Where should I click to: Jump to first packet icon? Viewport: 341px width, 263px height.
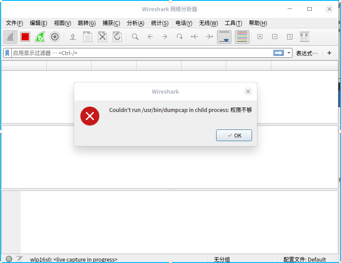pos(195,37)
